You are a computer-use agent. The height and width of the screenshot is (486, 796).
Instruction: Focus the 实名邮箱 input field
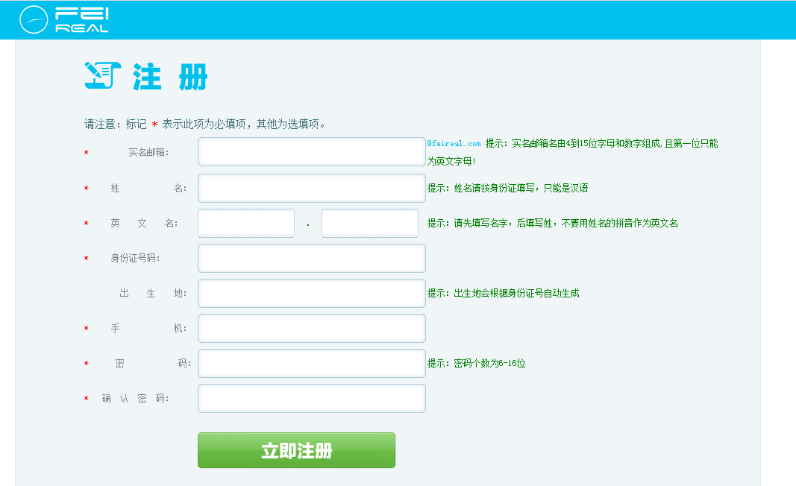coord(312,151)
